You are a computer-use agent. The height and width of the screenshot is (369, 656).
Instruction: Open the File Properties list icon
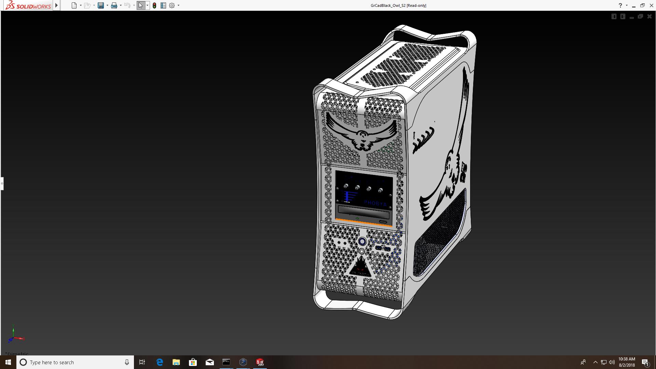[163, 5]
